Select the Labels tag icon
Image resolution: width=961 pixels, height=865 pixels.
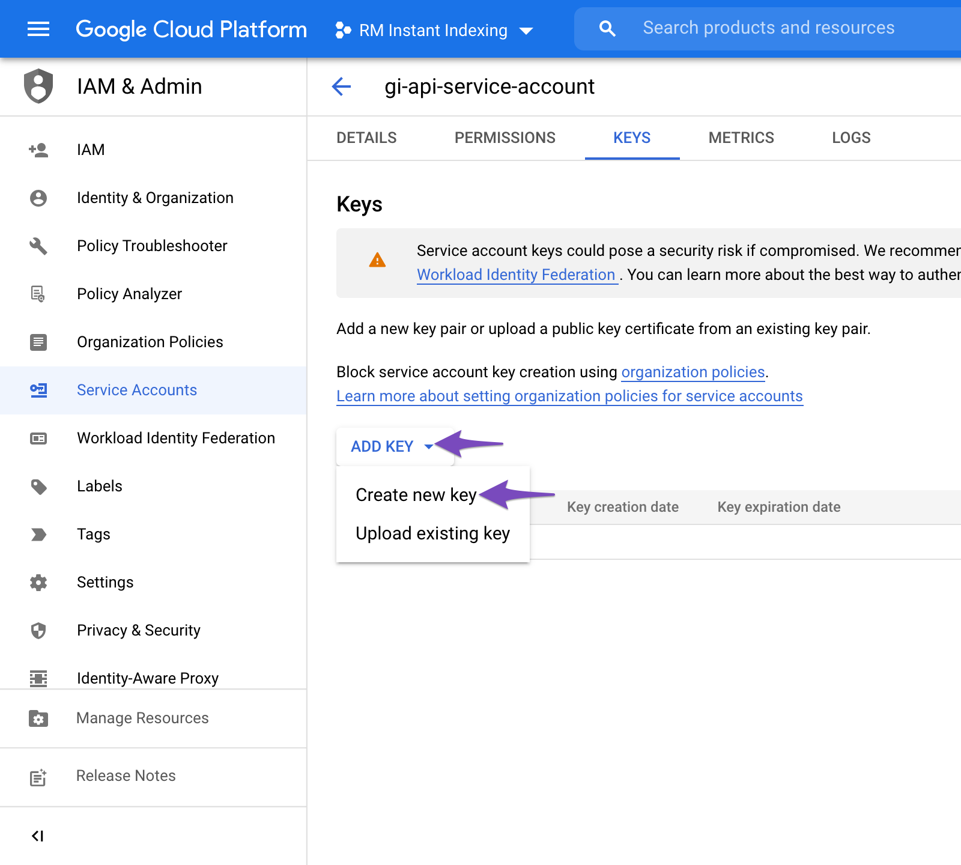(38, 486)
